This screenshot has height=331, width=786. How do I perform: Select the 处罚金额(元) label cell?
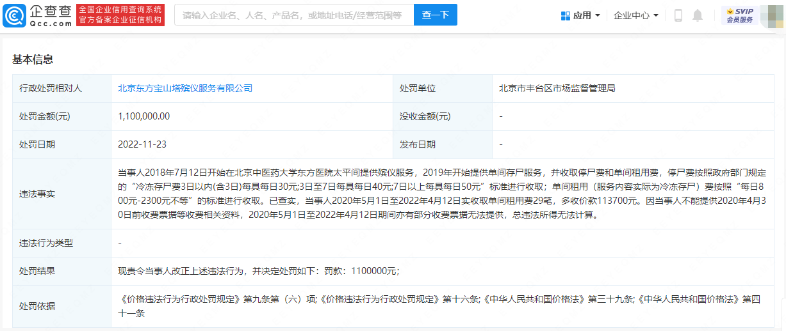pyautogui.click(x=61, y=116)
